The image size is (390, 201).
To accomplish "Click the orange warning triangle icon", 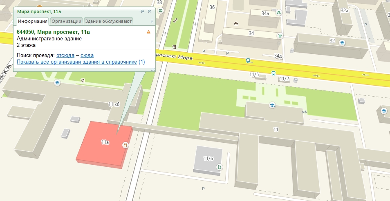I will click(x=148, y=31).
